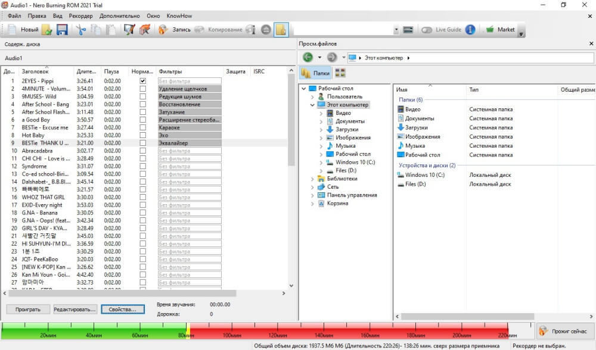Viewport: 596px width, 350px height.
Task: Check normalize box for track 4 After School - Bang
Action: [x=142, y=104]
